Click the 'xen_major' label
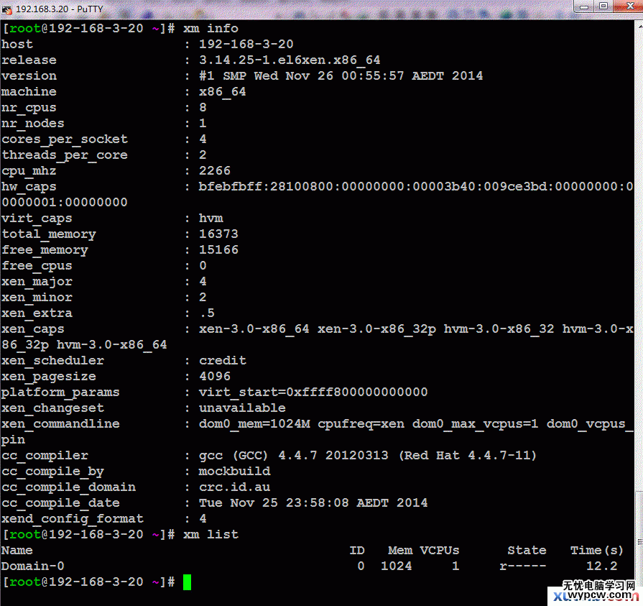Screen dimensions: 643x606 pos(37,282)
